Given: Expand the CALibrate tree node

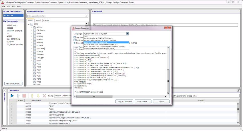Looking at the screenshot, I should [x=32, y=30].
